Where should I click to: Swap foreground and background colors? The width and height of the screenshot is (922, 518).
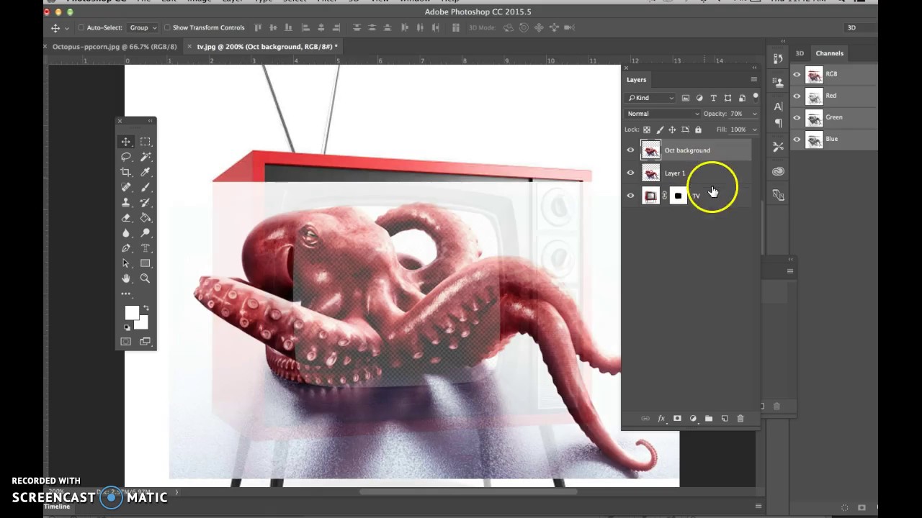pyautogui.click(x=146, y=308)
